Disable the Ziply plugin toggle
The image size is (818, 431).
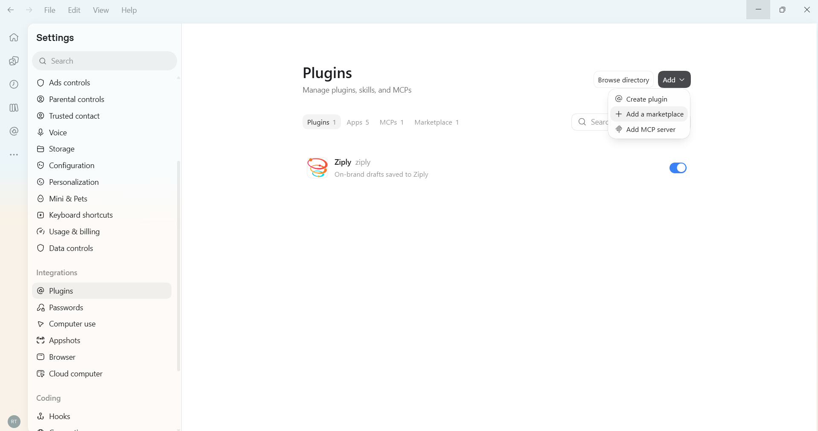pos(678,168)
